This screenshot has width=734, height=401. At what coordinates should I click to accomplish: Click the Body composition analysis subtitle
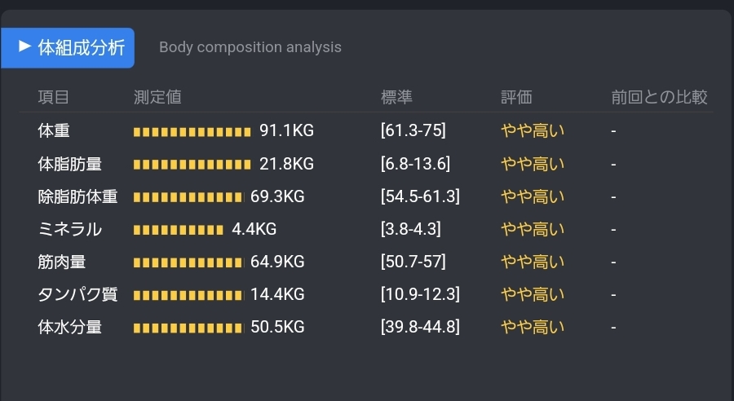[250, 47]
